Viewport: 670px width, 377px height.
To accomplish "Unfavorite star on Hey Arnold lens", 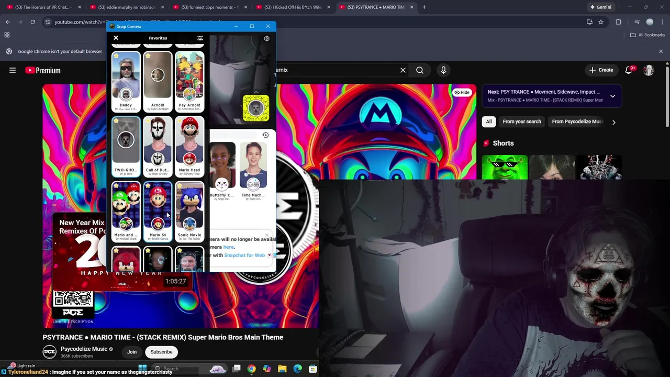I will tap(180, 56).
